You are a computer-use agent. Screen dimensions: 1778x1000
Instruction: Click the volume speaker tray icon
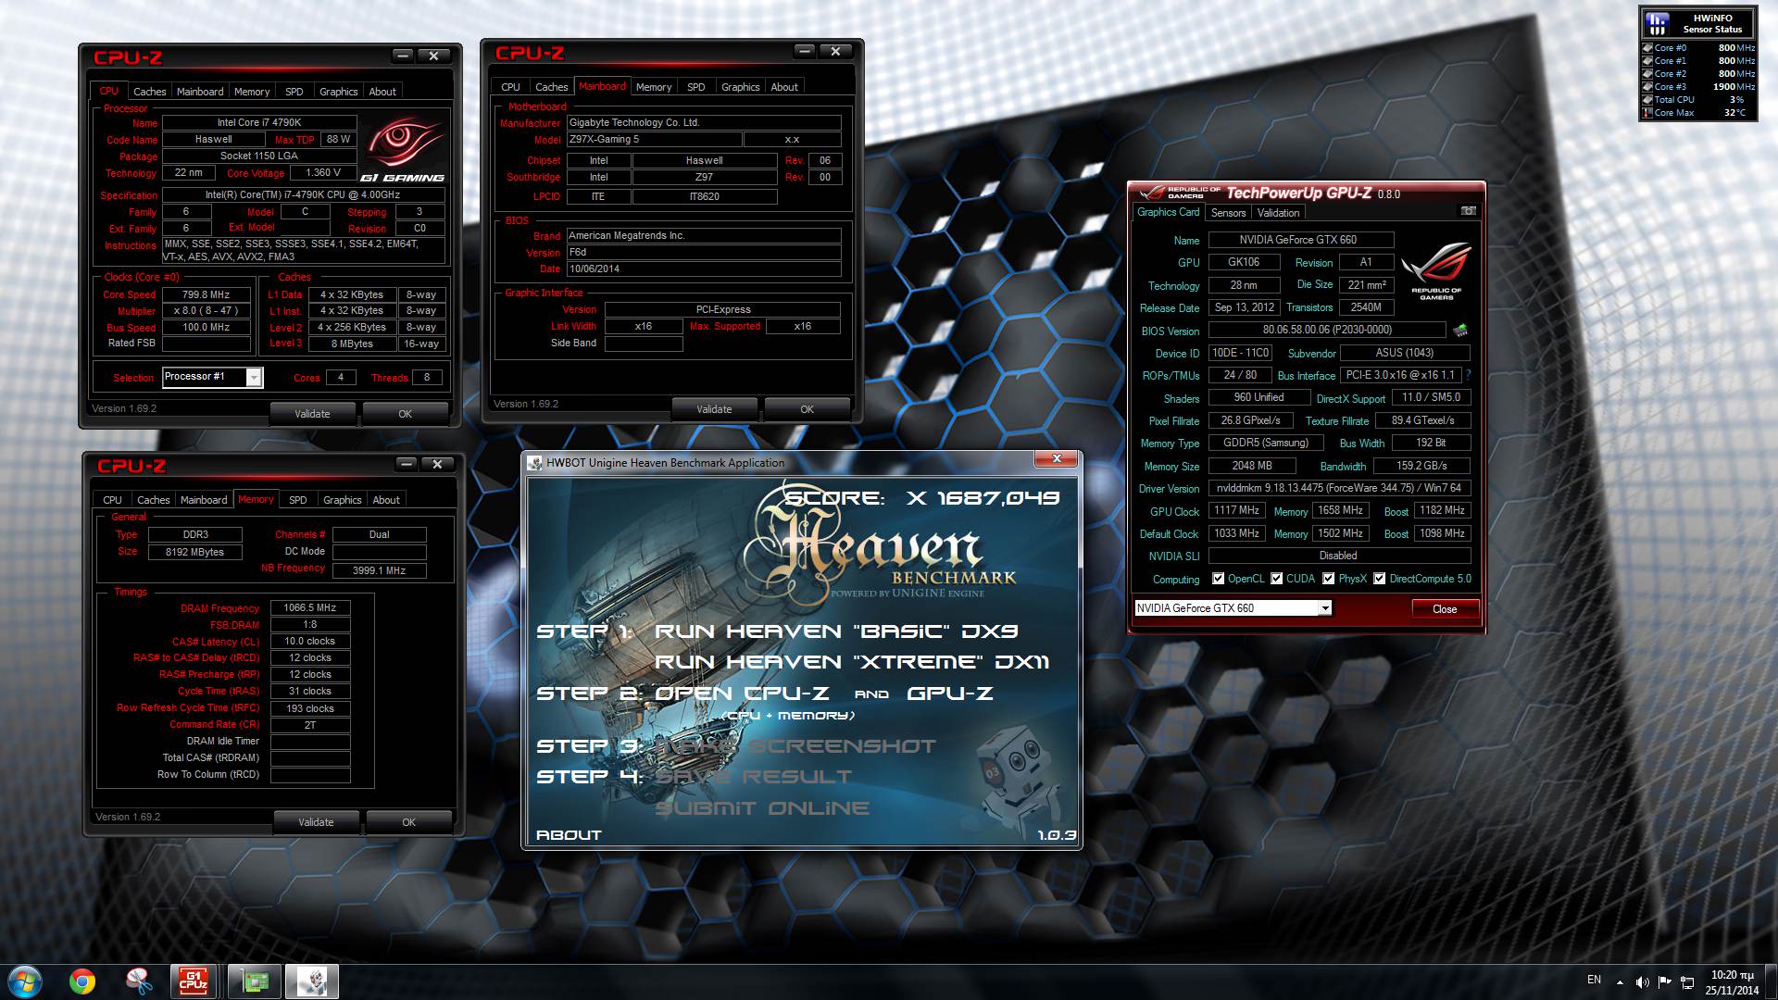coord(1642,981)
